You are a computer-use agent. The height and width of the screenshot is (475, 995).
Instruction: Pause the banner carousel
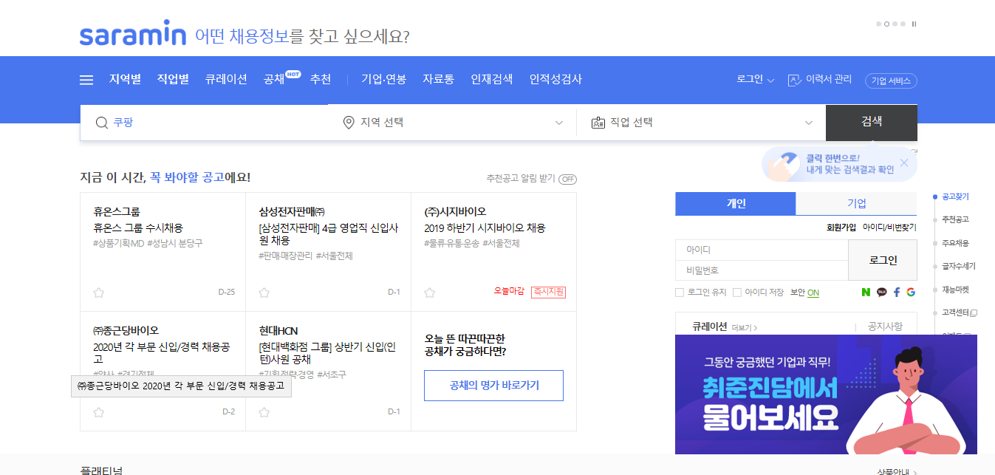[914, 24]
